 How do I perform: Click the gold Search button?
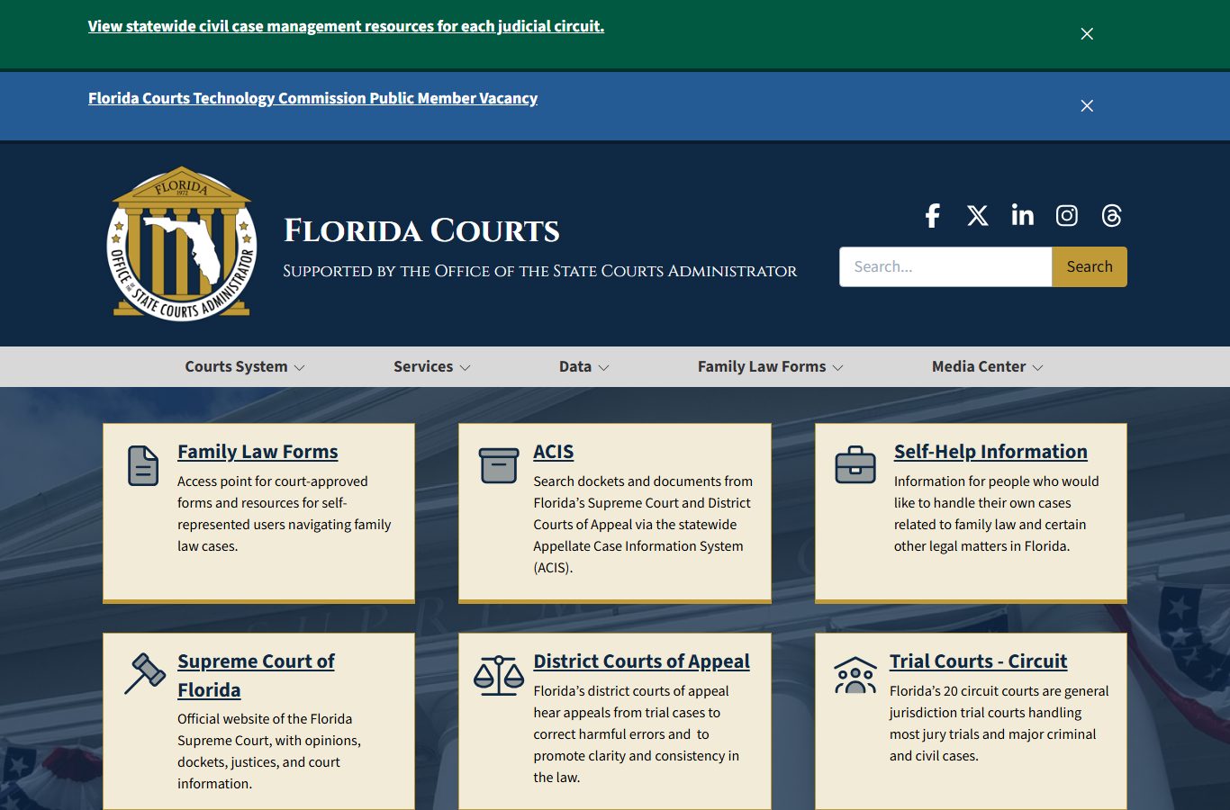(1090, 266)
